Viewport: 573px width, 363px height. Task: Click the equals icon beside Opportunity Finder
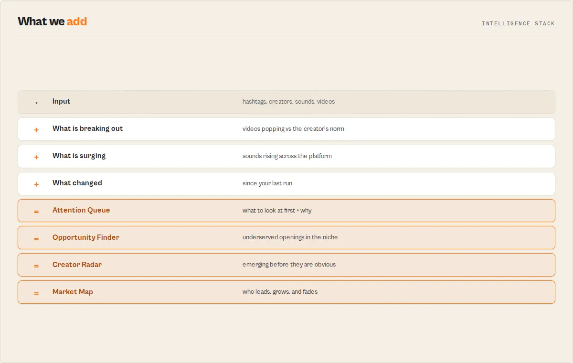click(36, 239)
